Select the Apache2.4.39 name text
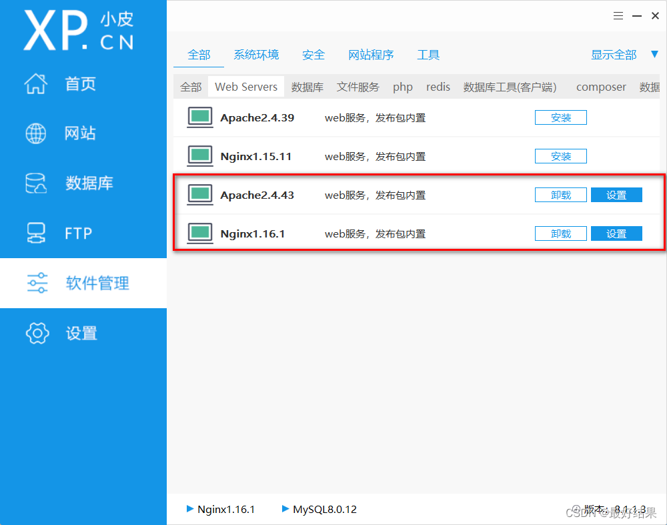 pyautogui.click(x=257, y=118)
